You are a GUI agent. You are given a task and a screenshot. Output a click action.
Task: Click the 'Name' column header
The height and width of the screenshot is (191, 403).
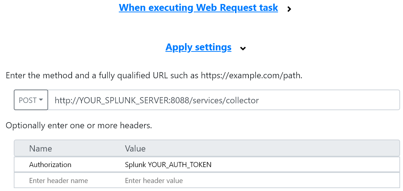(41, 149)
